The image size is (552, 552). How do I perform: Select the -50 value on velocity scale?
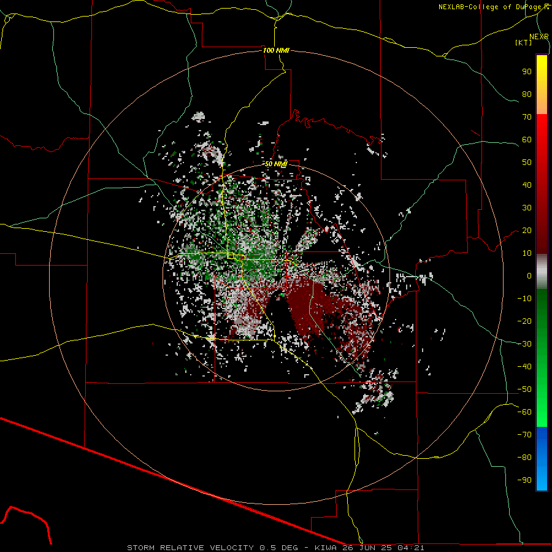pyautogui.click(x=524, y=389)
